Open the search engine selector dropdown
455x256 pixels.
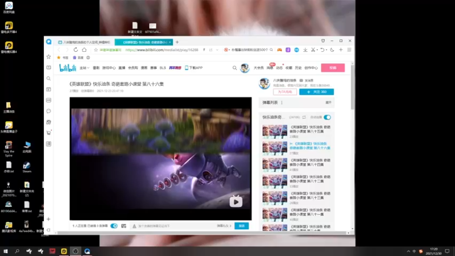(226, 50)
